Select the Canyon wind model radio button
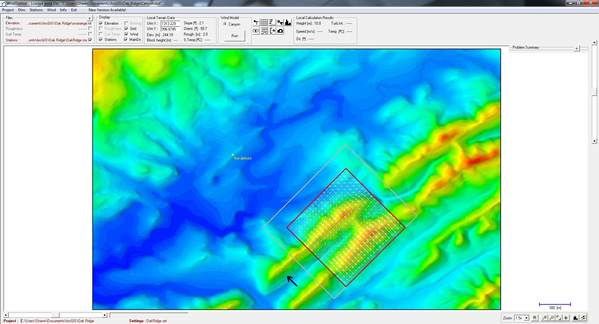This screenshot has height=324, width=599. [x=225, y=24]
